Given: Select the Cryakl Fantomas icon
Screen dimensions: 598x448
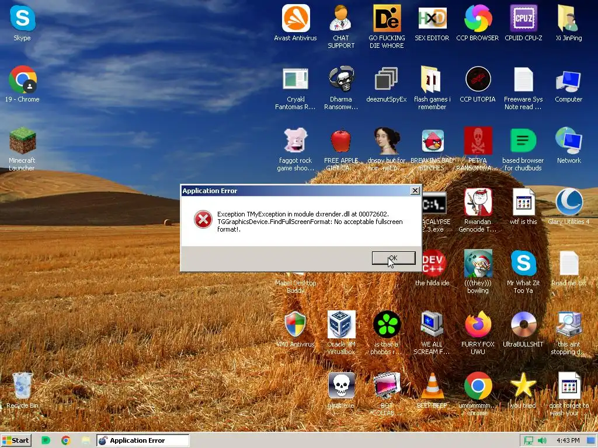Looking at the screenshot, I should [295, 79].
